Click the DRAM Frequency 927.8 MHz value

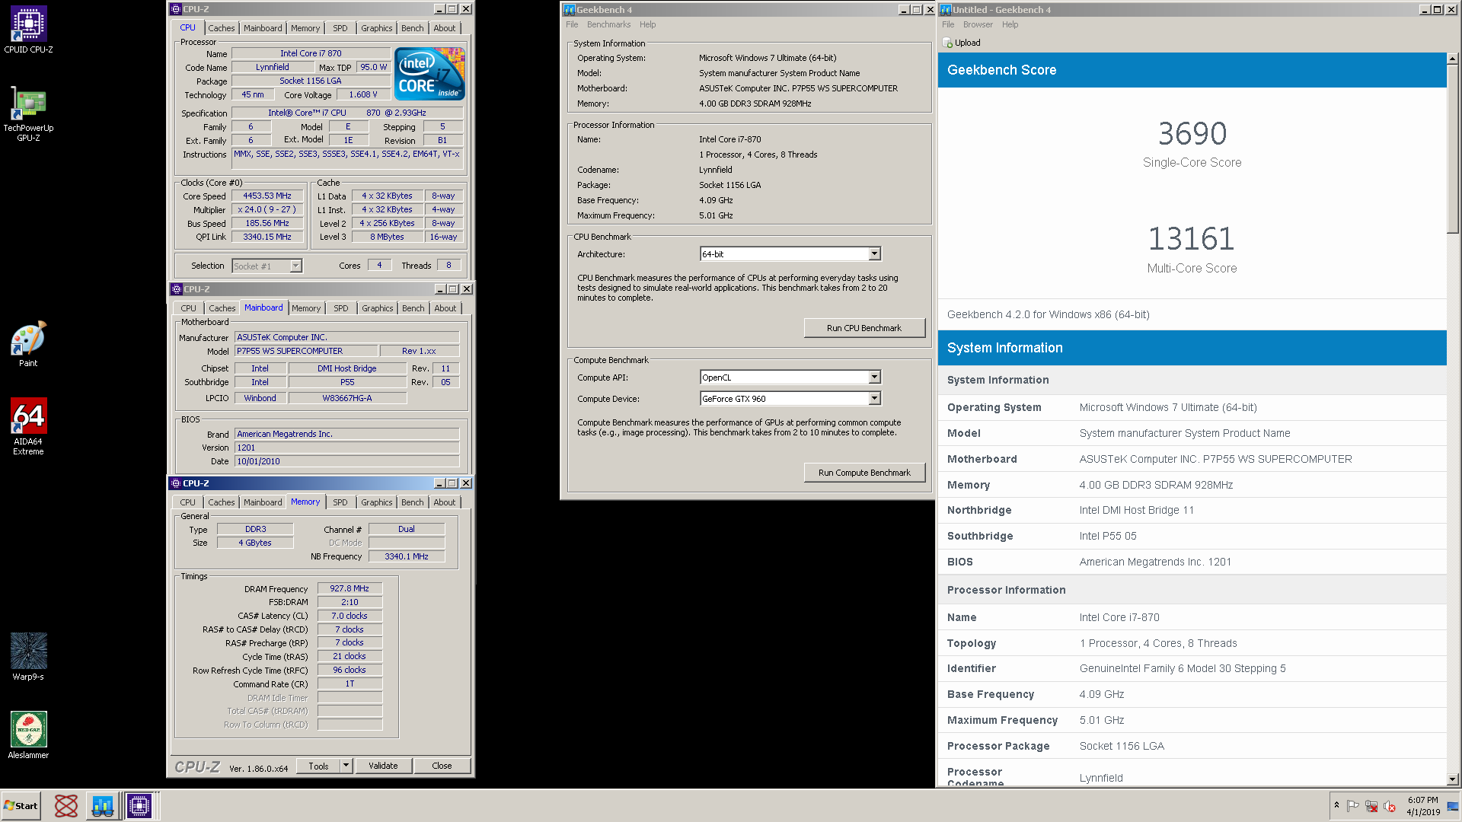(x=350, y=588)
